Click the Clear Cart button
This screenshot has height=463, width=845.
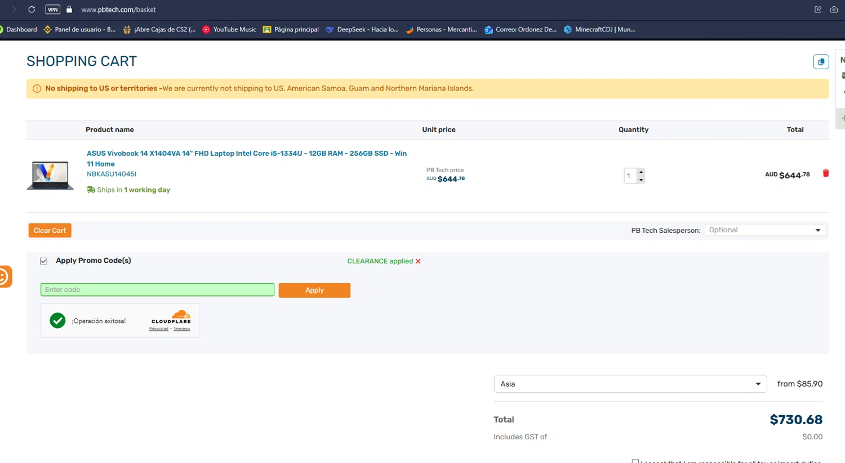50,230
